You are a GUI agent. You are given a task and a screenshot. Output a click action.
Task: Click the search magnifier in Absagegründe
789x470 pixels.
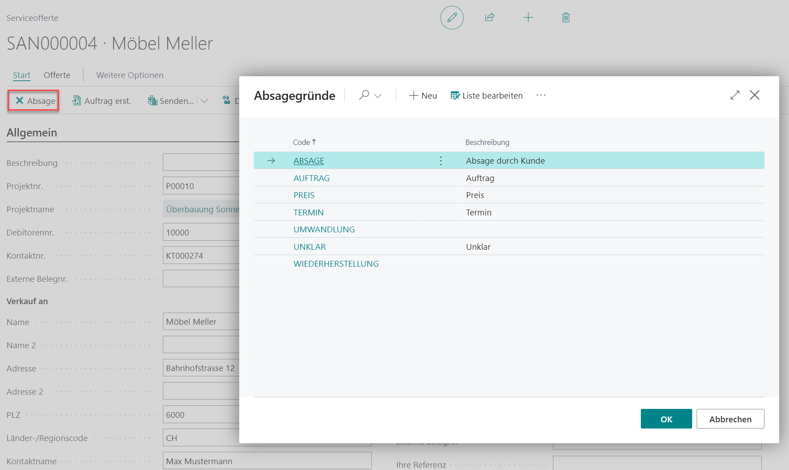pyautogui.click(x=364, y=95)
